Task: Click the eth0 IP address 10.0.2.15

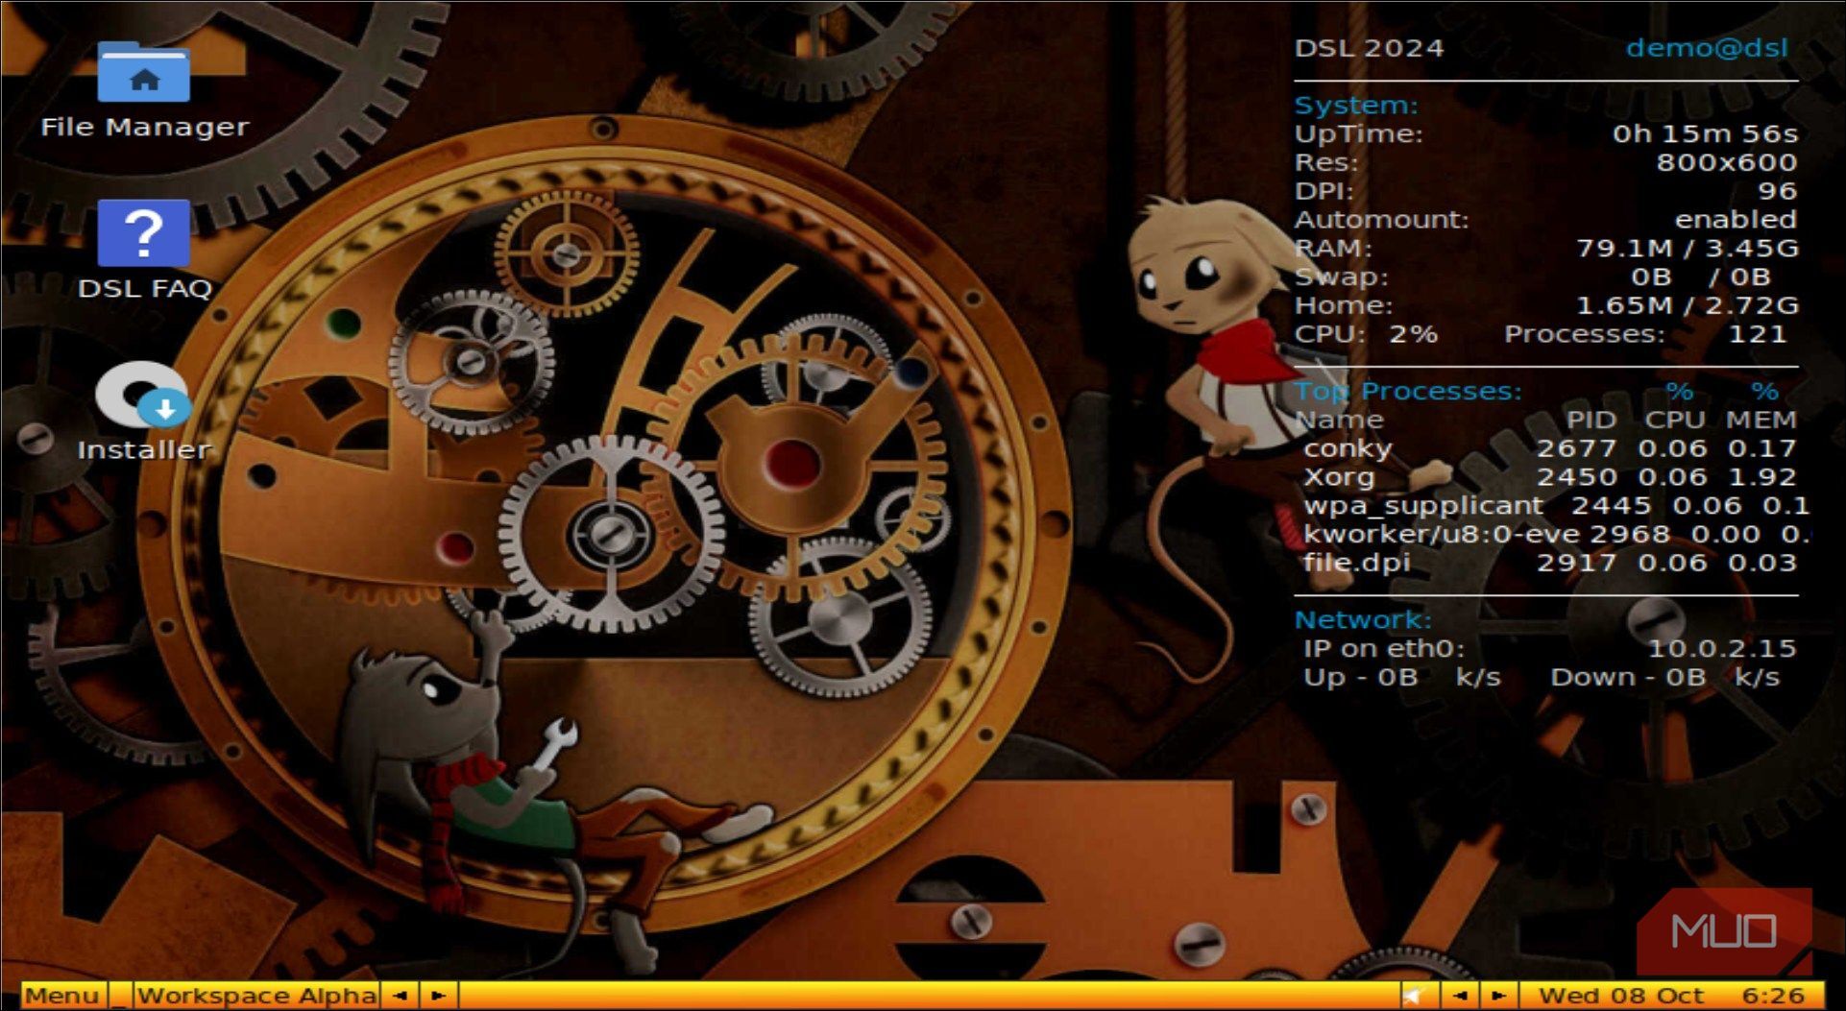Action: 1721,649
